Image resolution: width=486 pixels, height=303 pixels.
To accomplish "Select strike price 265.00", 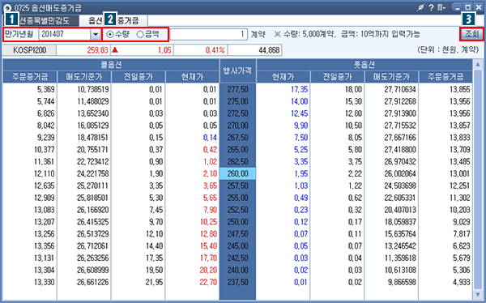I will click(x=237, y=150).
